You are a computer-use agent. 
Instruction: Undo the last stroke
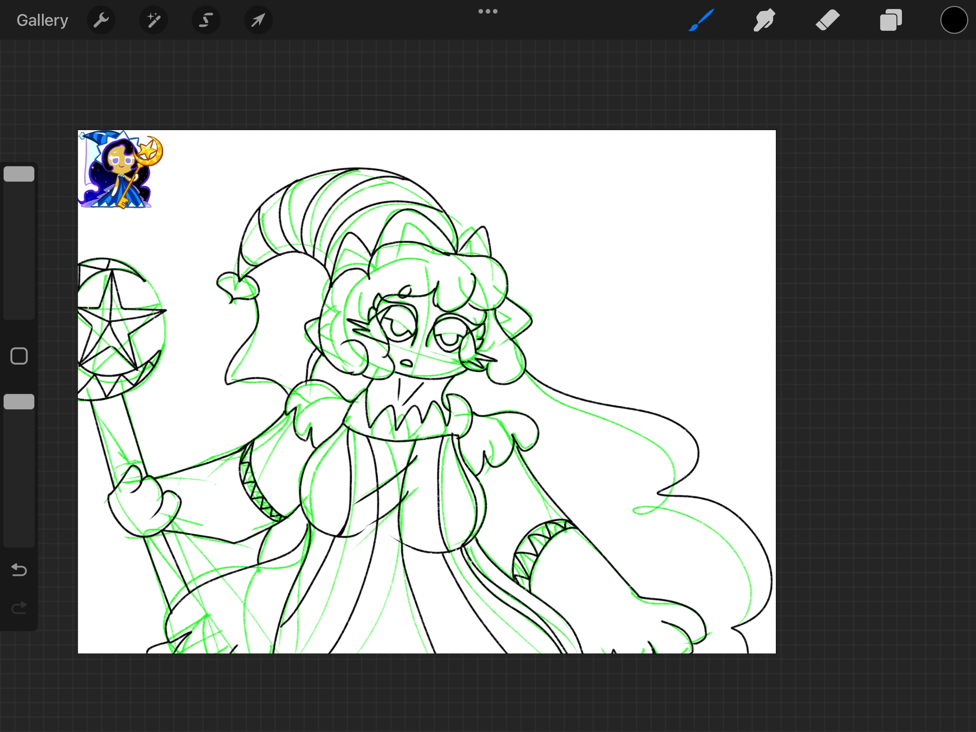point(19,570)
